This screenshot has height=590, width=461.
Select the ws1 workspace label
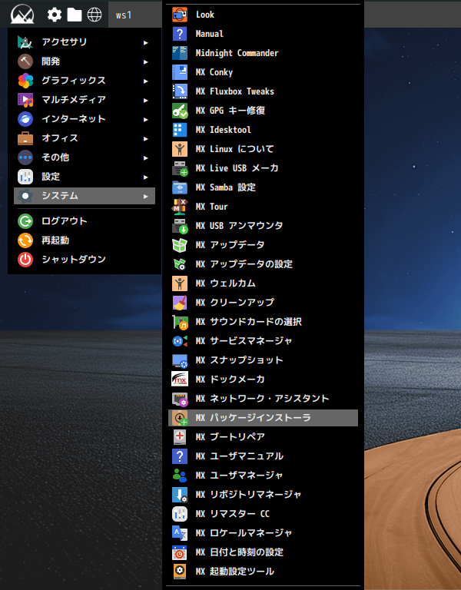click(124, 15)
